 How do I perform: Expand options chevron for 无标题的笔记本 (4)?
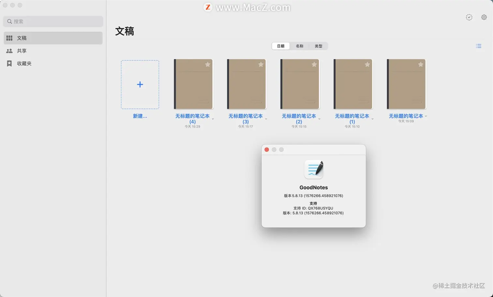click(213, 119)
